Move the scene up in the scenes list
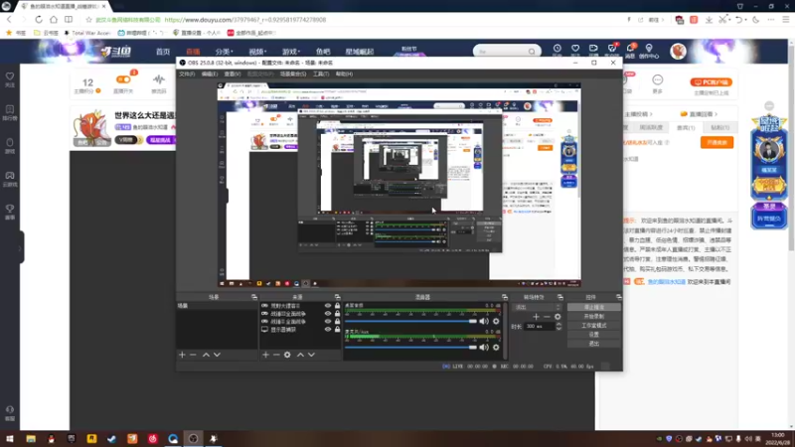Image resolution: width=795 pixels, height=447 pixels. (x=206, y=355)
